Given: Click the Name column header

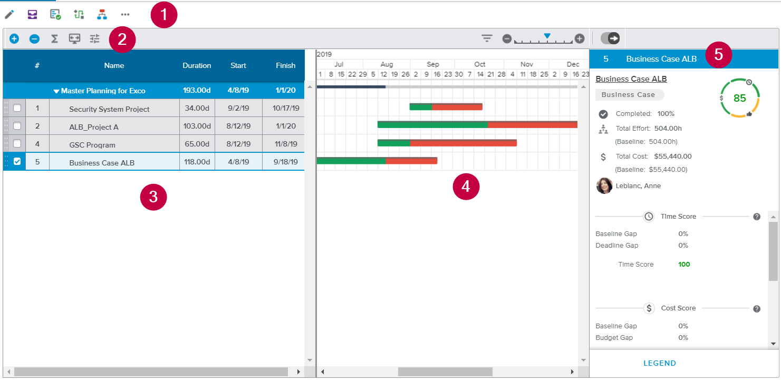Looking at the screenshot, I should (x=114, y=66).
